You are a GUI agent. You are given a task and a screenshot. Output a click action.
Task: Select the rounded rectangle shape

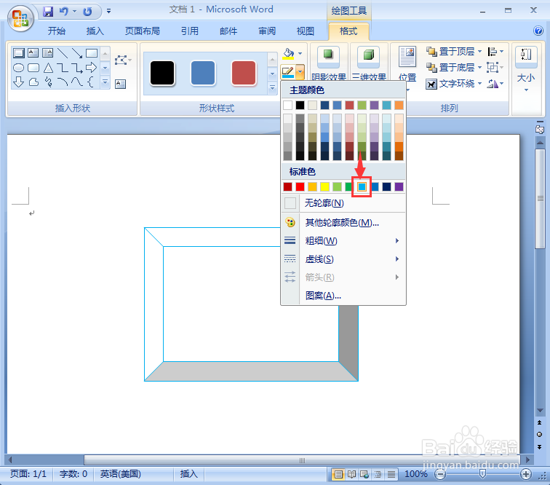pos(33,68)
